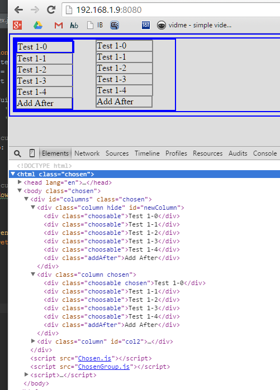Screen dimensions: 280x390
Task: Select Test 1-0 DOM line under newColumn
Action: pos(112,216)
